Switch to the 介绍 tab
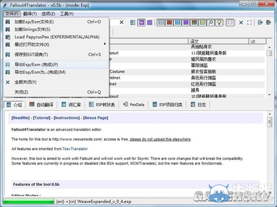This screenshot has height=207, width=277. [x=14, y=105]
